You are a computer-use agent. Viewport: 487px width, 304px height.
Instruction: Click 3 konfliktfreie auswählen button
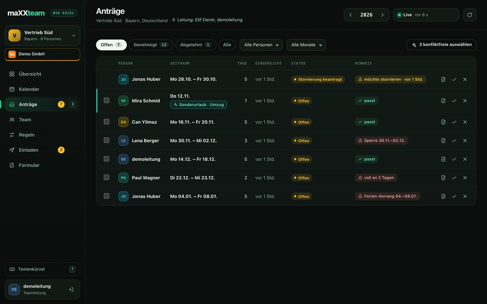441,45
